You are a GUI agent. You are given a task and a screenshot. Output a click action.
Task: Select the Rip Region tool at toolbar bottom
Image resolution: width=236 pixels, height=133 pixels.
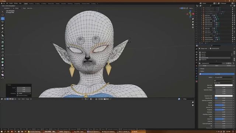[x=3, y=78]
